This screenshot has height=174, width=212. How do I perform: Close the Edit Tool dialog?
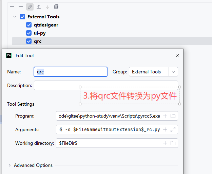[x=178, y=55]
